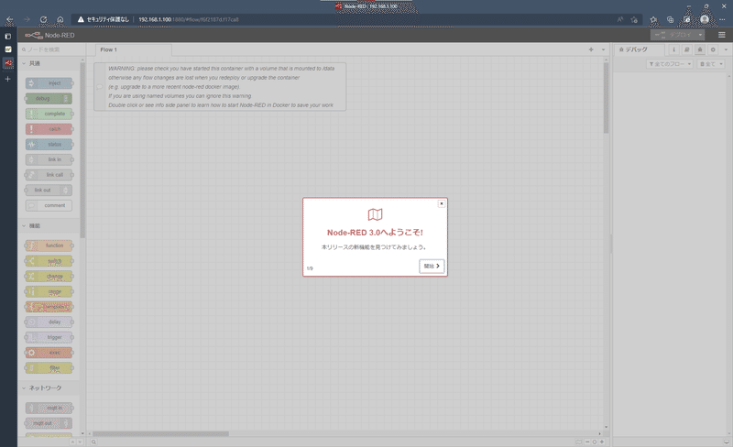The width and height of the screenshot is (733, 447).
Task: Open new vertical tab with plus in sidebar
Action: tap(8, 79)
